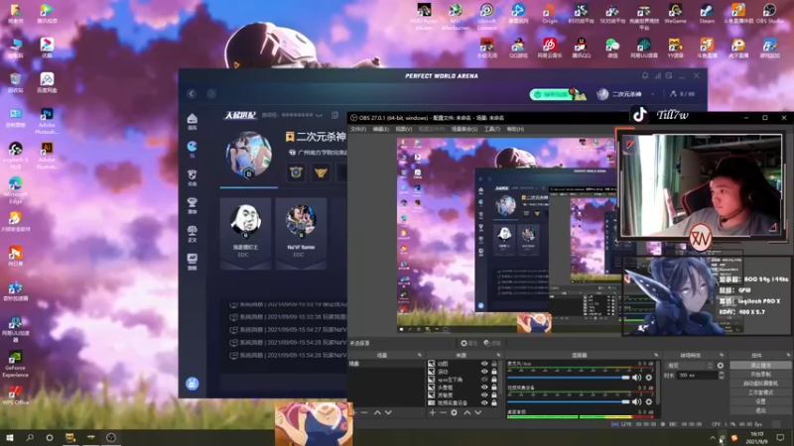Move selected OBS source up with arrow

[x=466, y=412]
